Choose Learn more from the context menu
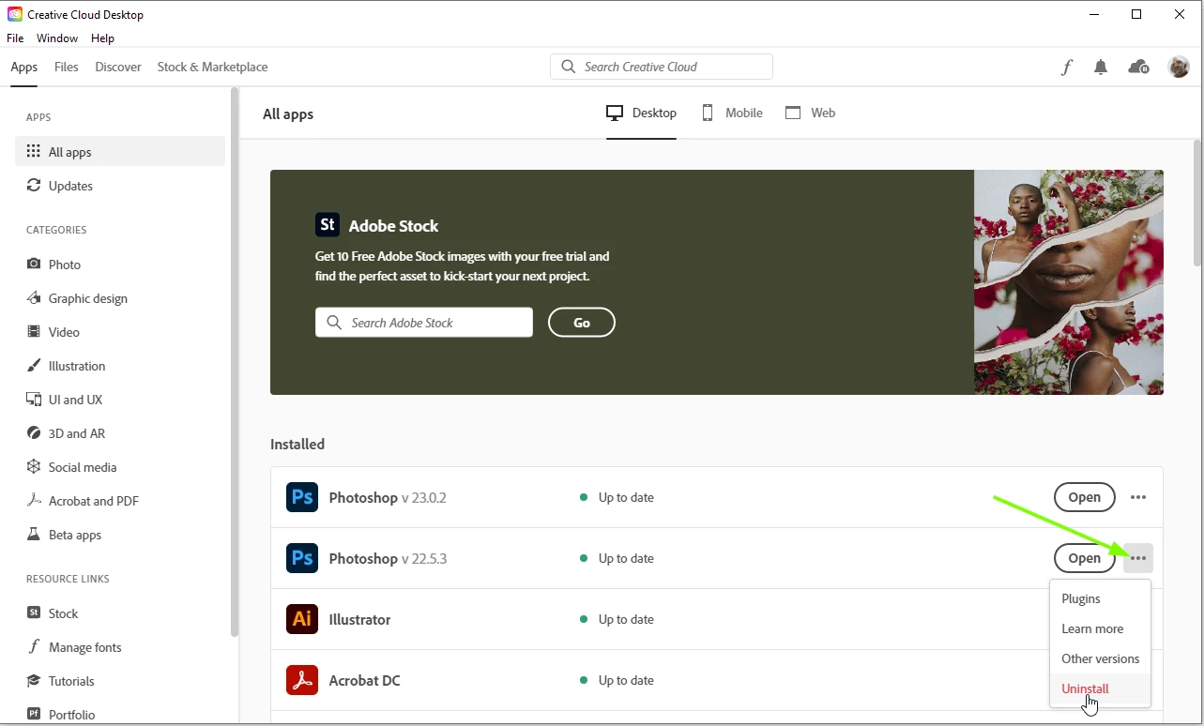This screenshot has width=1204, height=726. [1100, 628]
